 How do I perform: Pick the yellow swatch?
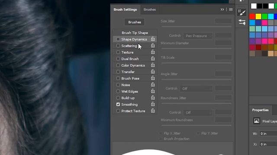coord(258,16)
